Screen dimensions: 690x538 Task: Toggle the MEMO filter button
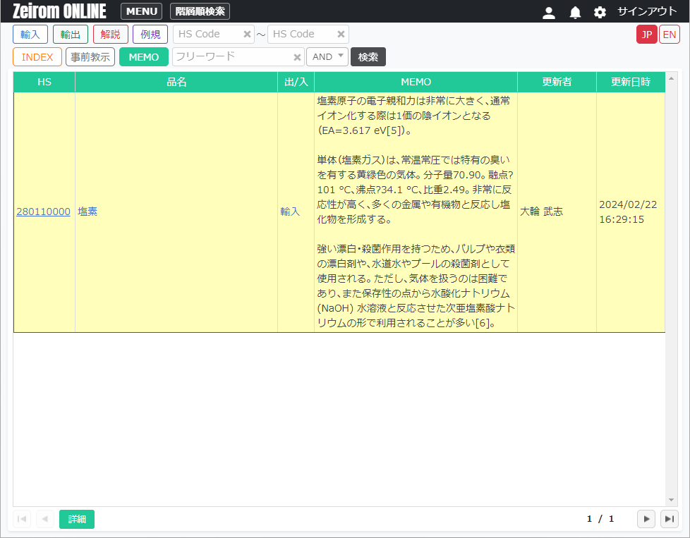pos(144,56)
